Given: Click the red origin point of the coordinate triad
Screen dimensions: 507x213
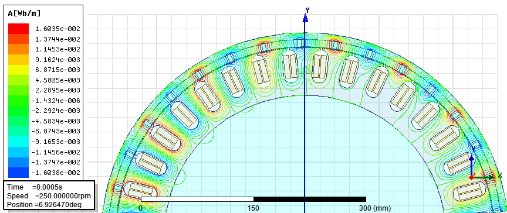Looking at the screenshot, I should [x=472, y=177].
